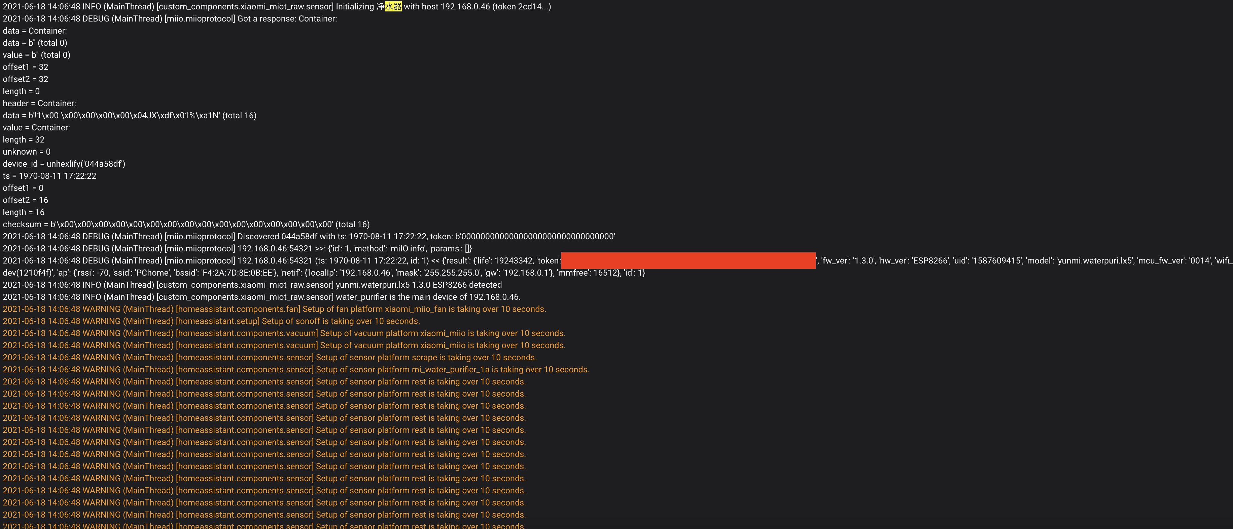This screenshot has height=529, width=1233.
Task: Select the 'Initializing 净水器 with host' log line
Action: point(277,7)
